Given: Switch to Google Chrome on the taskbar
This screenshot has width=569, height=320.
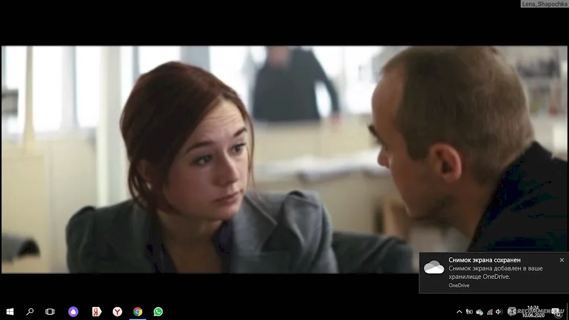Looking at the screenshot, I should 138,311.
